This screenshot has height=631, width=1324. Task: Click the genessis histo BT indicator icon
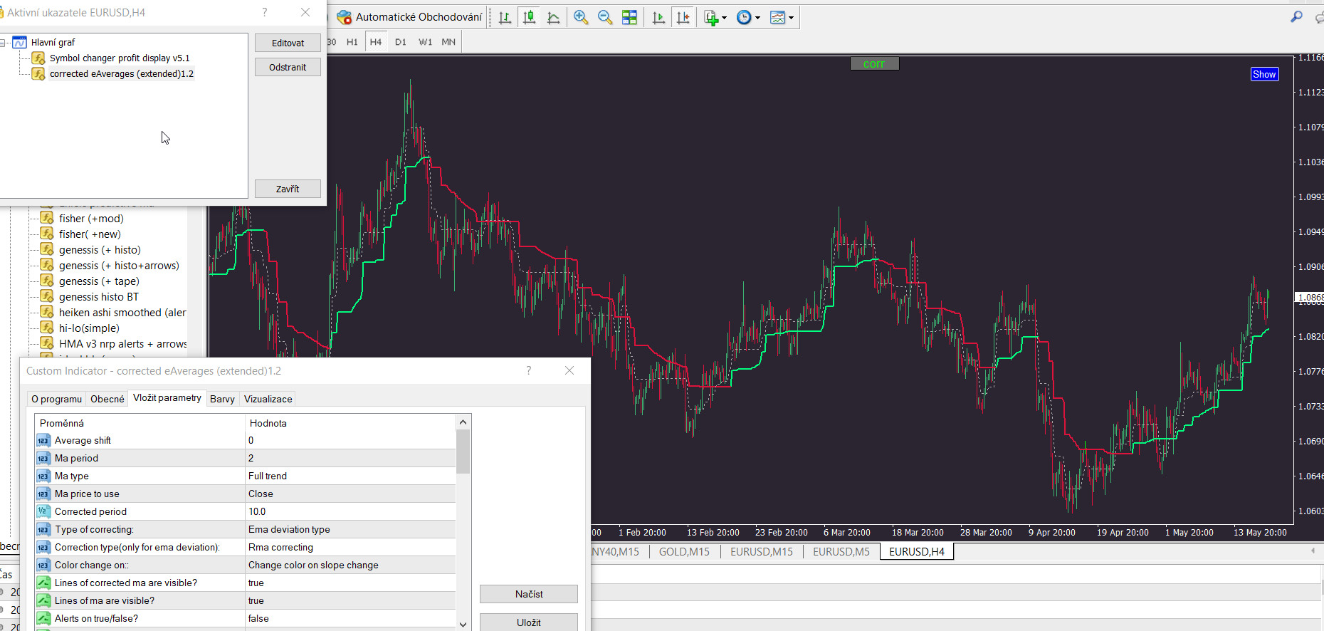click(x=47, y=296)
